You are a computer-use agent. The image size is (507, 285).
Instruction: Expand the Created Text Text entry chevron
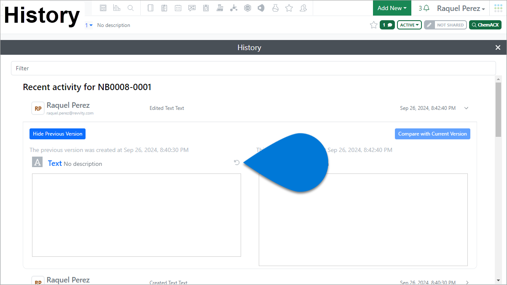point(467,282)
